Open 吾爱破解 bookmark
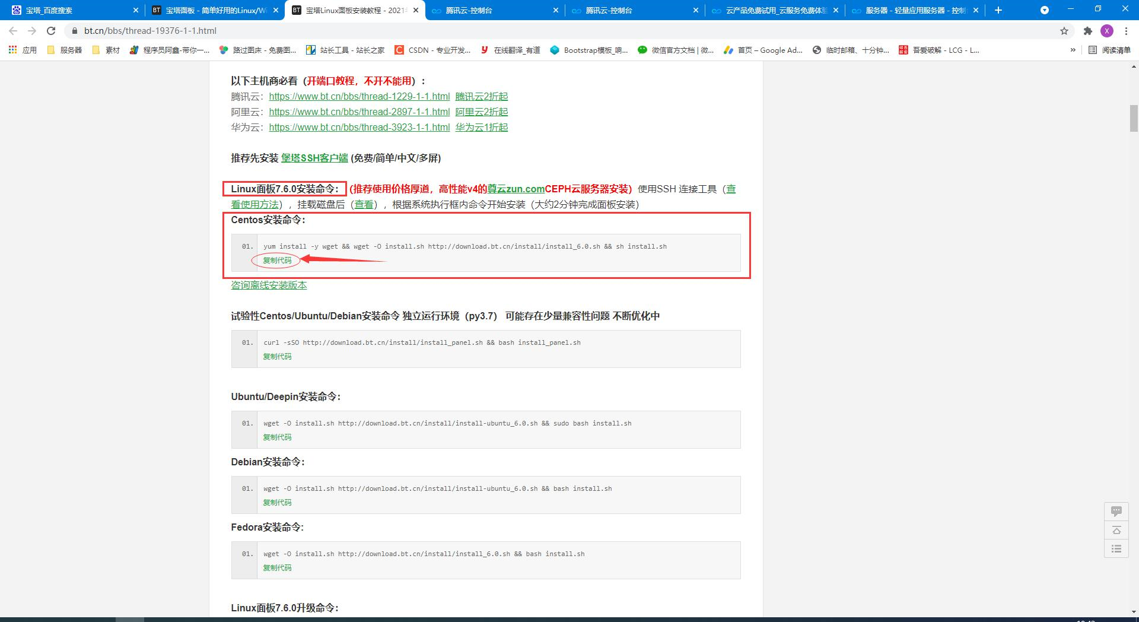Screen dimensions: 1139x622 coord(939,50)
